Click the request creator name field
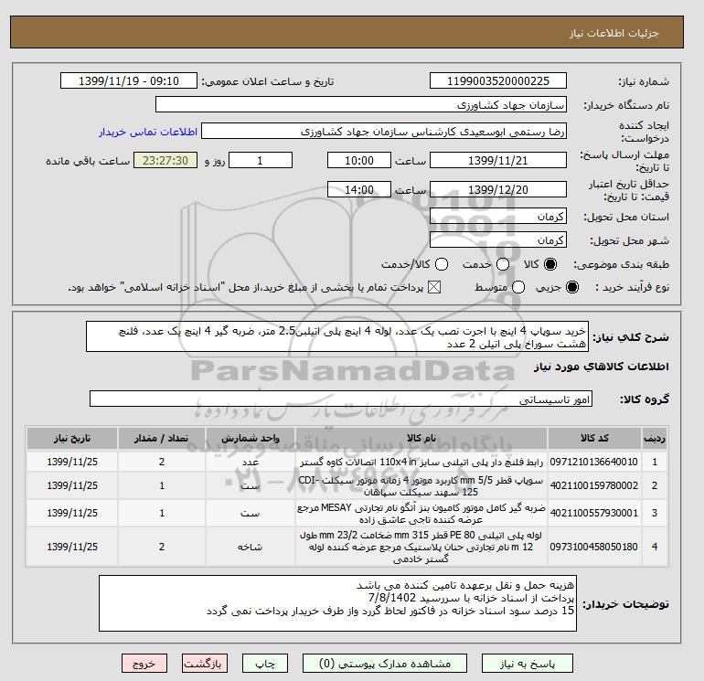This screenshot has height=681, width=704. point(384,132)
